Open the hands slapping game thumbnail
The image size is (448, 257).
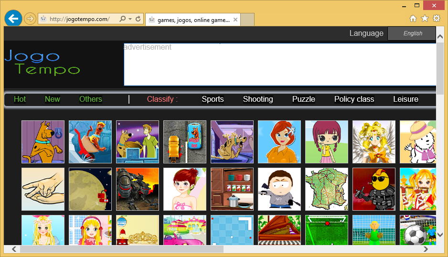tap(43, 189)
